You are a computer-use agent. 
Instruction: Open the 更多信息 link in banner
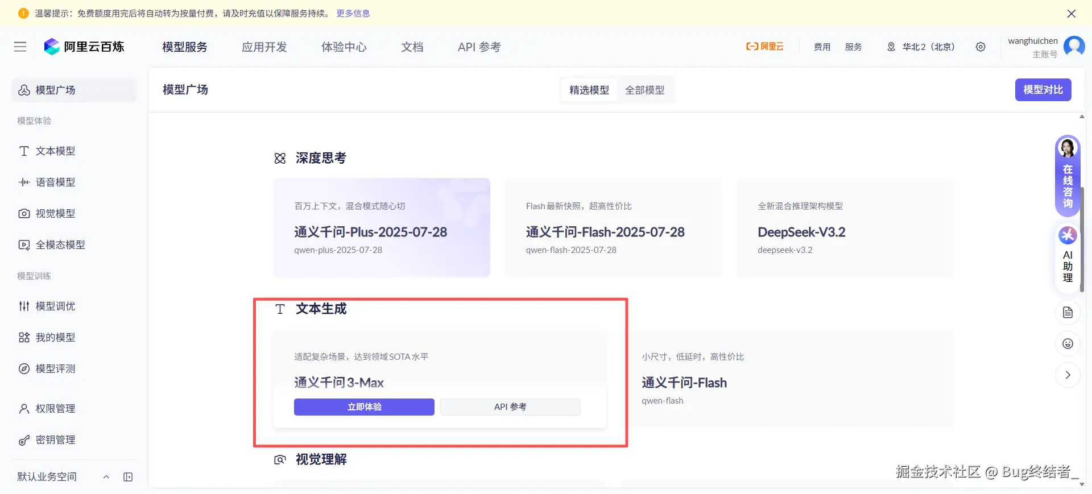[353, 13]
